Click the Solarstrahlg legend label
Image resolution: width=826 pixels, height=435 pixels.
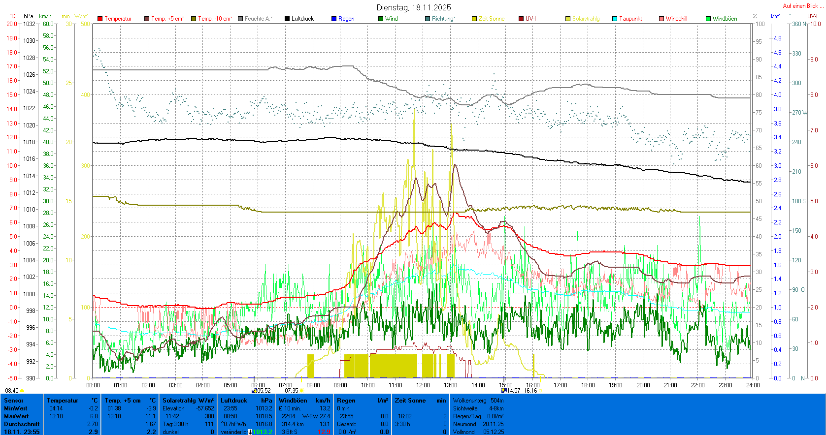click(x=586, y=19)
